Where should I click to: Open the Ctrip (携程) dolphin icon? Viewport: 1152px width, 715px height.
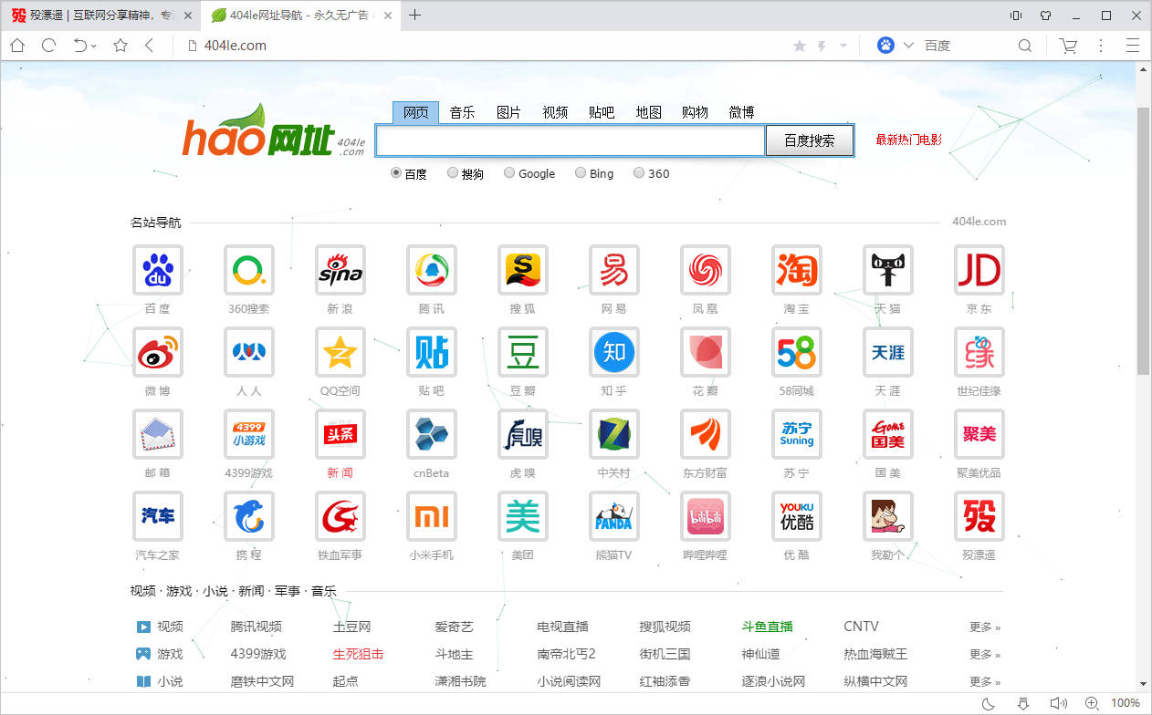tap(249, 516)
